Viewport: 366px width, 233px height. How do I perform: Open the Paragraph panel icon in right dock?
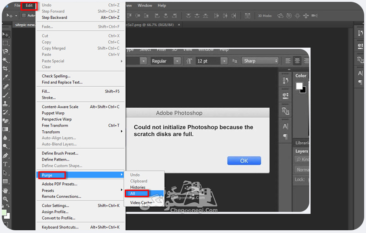pos(360,82)
